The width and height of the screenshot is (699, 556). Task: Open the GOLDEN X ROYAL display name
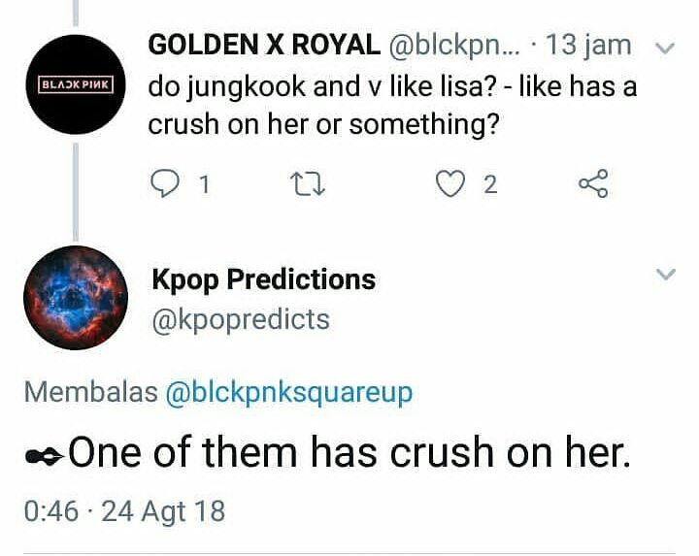(264, 45)
